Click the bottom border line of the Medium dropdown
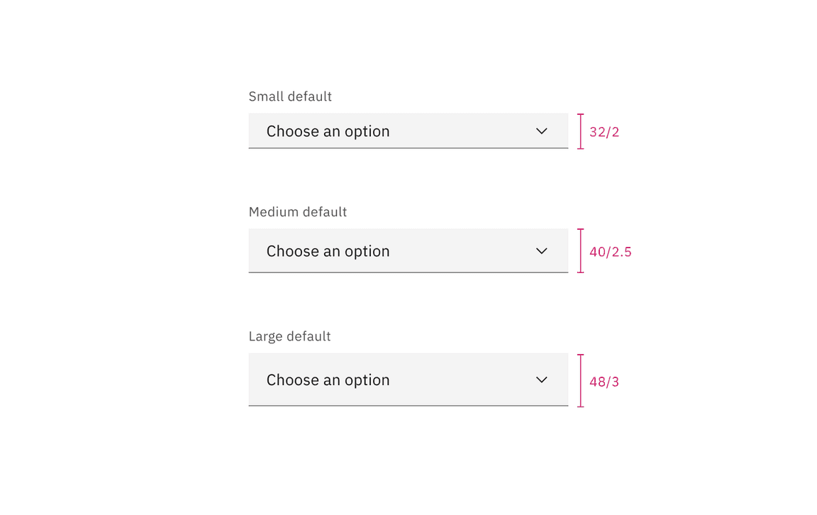The width and height of the screenshot is (817, 515). pyautogui.click(x=408, y=272)
